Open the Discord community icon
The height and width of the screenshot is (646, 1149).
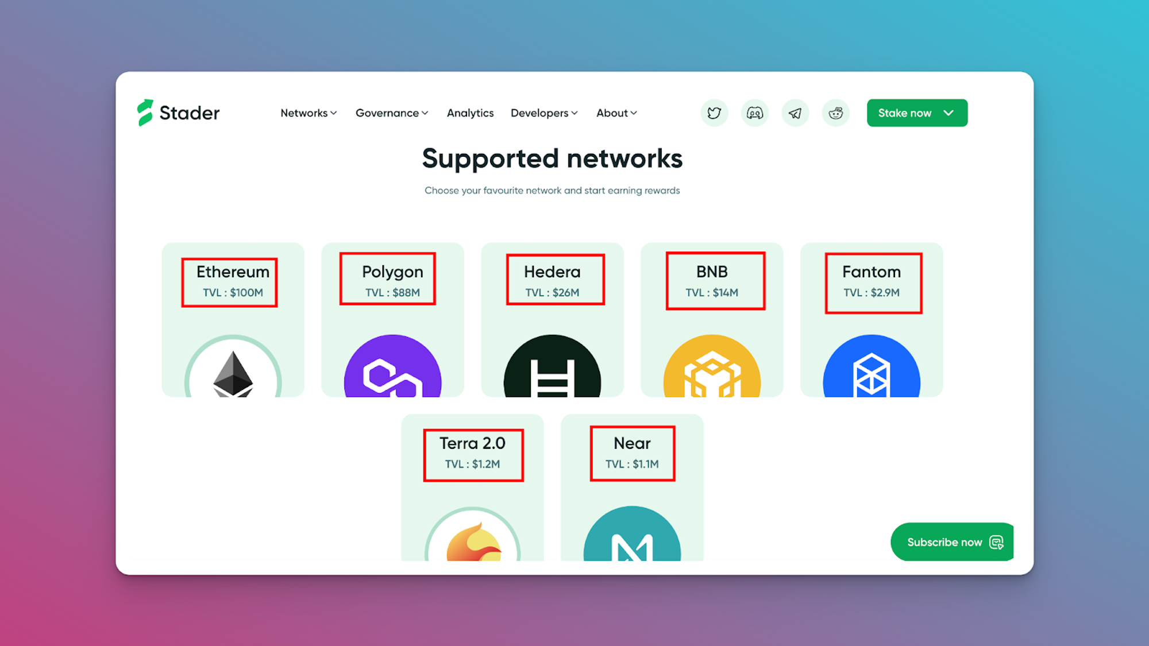click(x=755, y=113)
